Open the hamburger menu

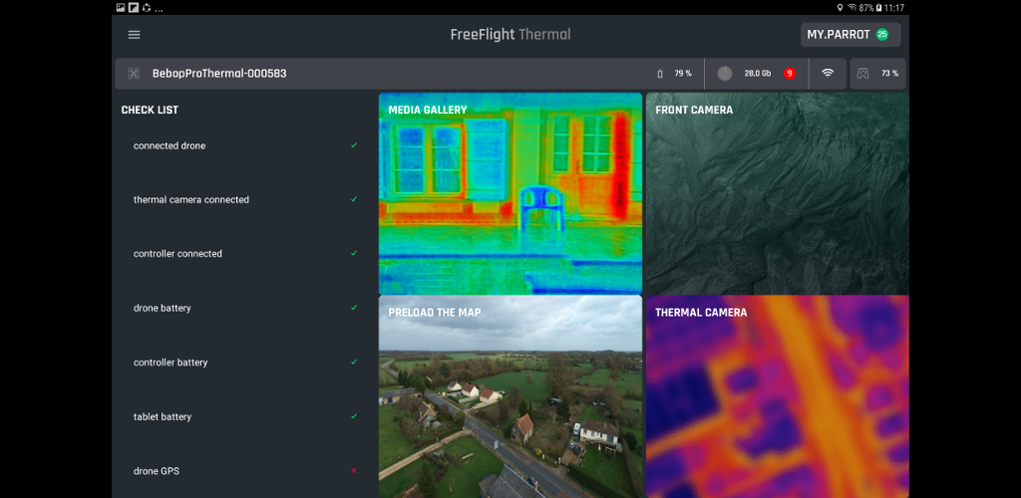(135, 35)
